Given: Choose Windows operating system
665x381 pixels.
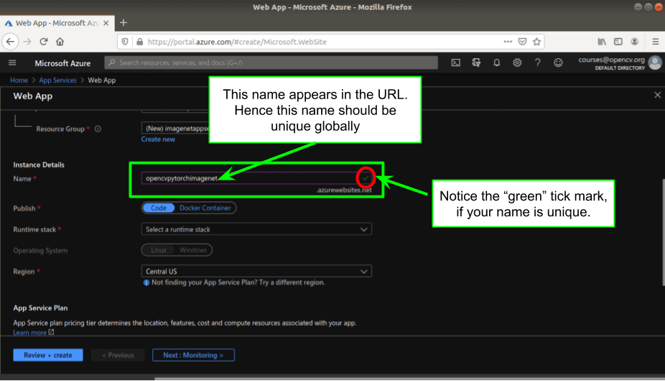Looking at the screenshot, I should (x=193, y=250).
